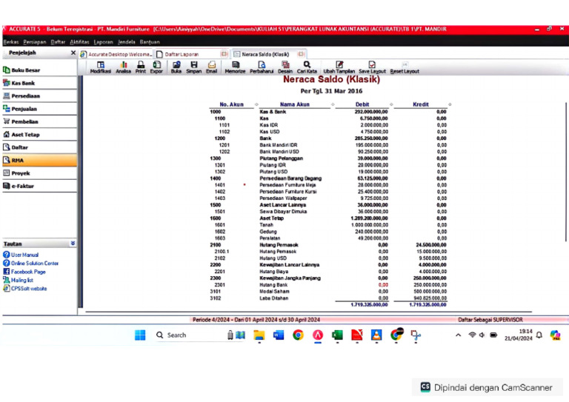Close the Daftar Laporan tab
Viewport: 569px width, 402px height.
click(x=224, y=54)
